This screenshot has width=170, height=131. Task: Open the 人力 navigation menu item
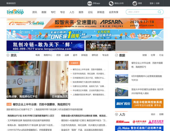(x=72, y=12)
